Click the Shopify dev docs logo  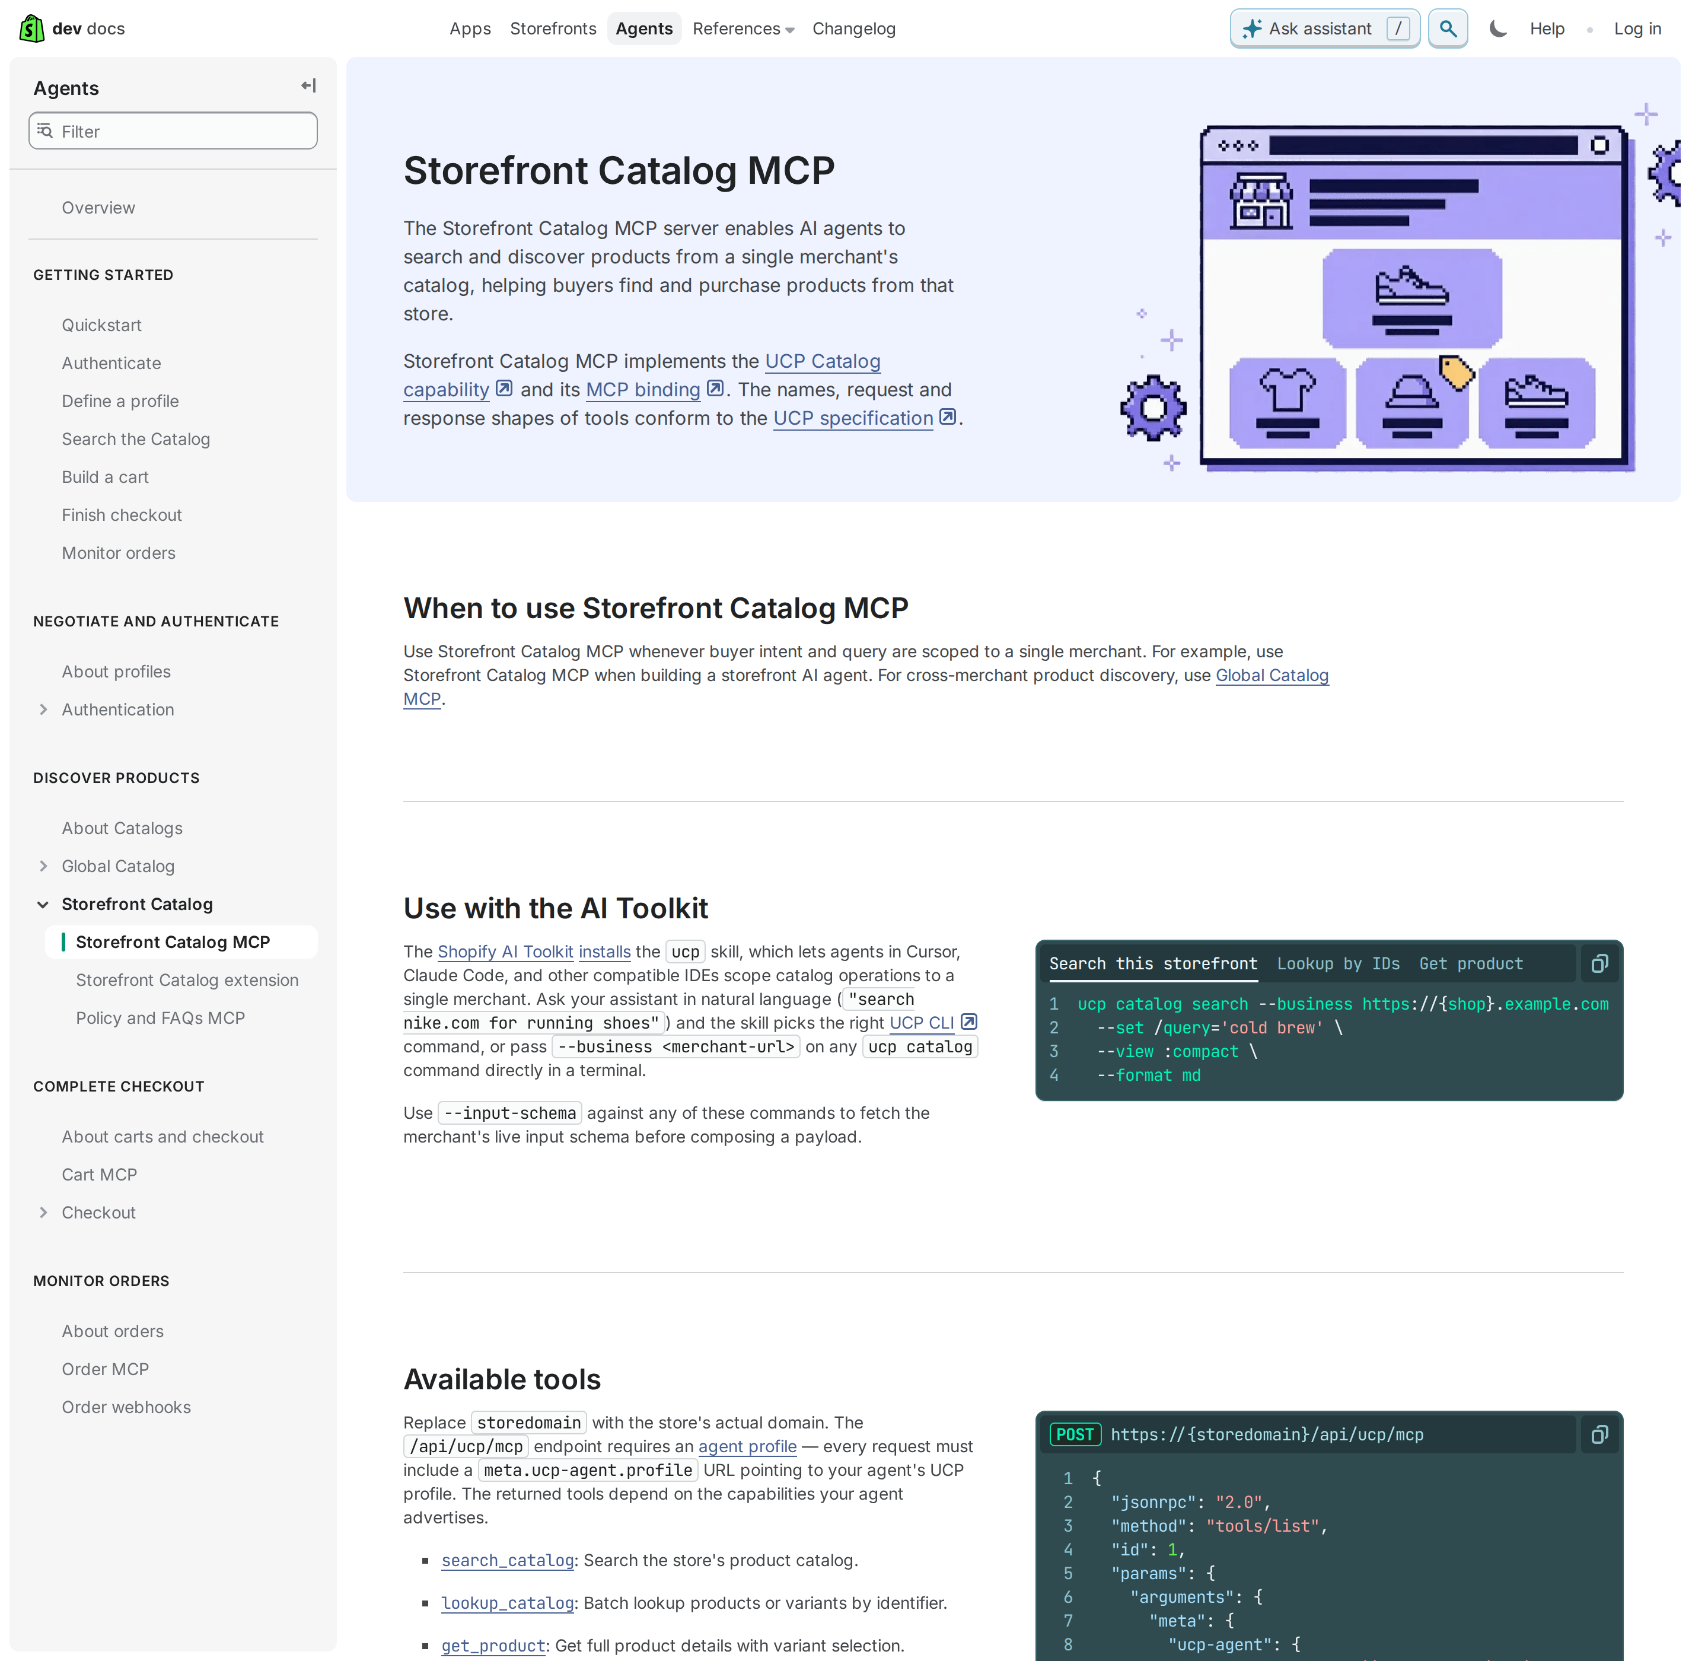72,29
